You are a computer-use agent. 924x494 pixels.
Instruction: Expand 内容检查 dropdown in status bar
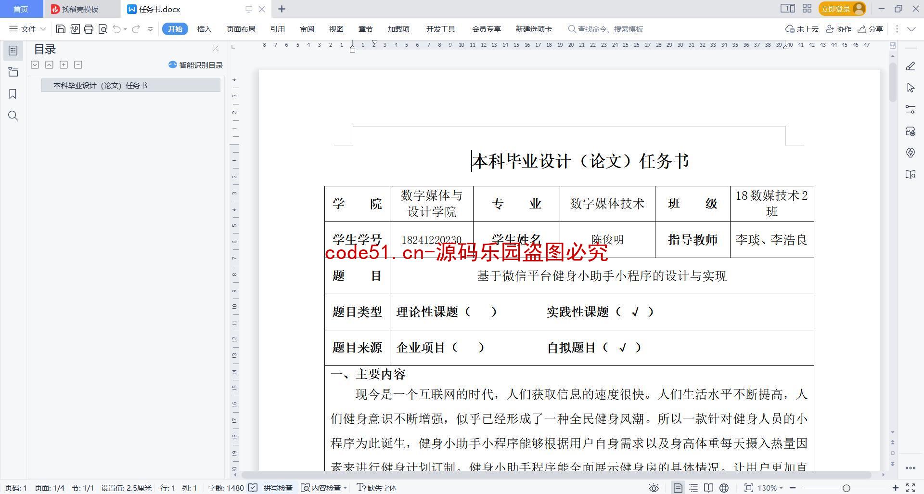(x=345, y=488)
